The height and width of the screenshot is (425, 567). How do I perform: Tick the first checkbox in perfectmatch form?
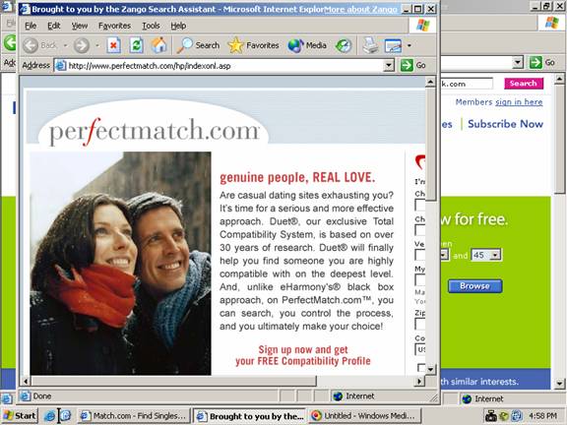419,205
